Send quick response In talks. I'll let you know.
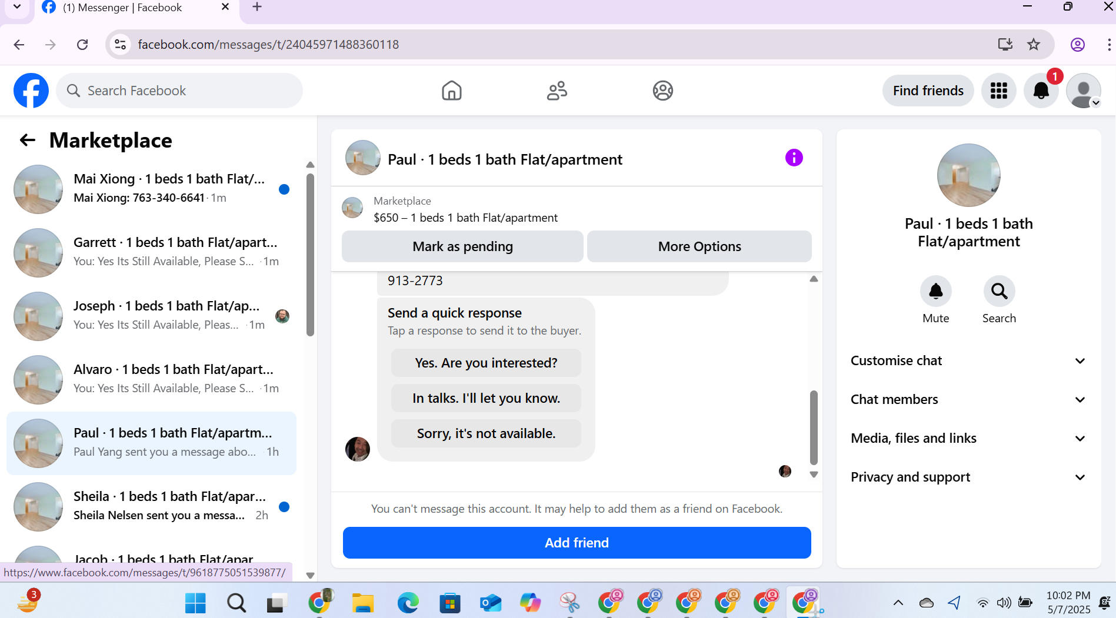Screen dimensions: 1116x618 [x=486, y=398]
